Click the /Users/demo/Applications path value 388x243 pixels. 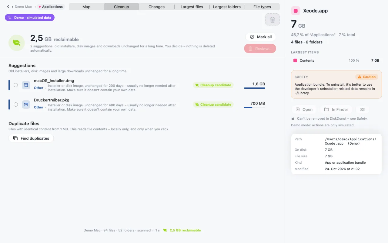pyautogui.click(x=350, y=141)
